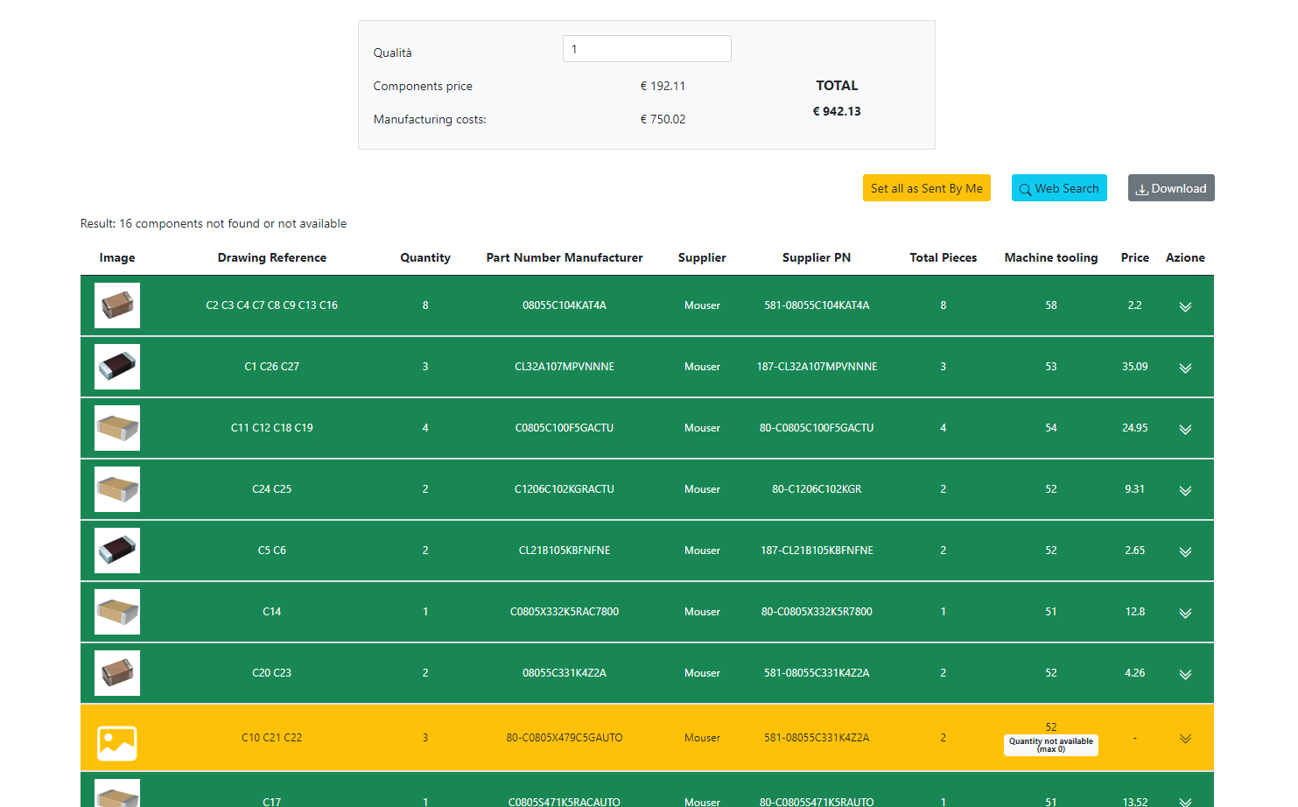Click Part Number Manufacturer column header
This screenshot has height=807, width=1298.
[x=565, y=257]
